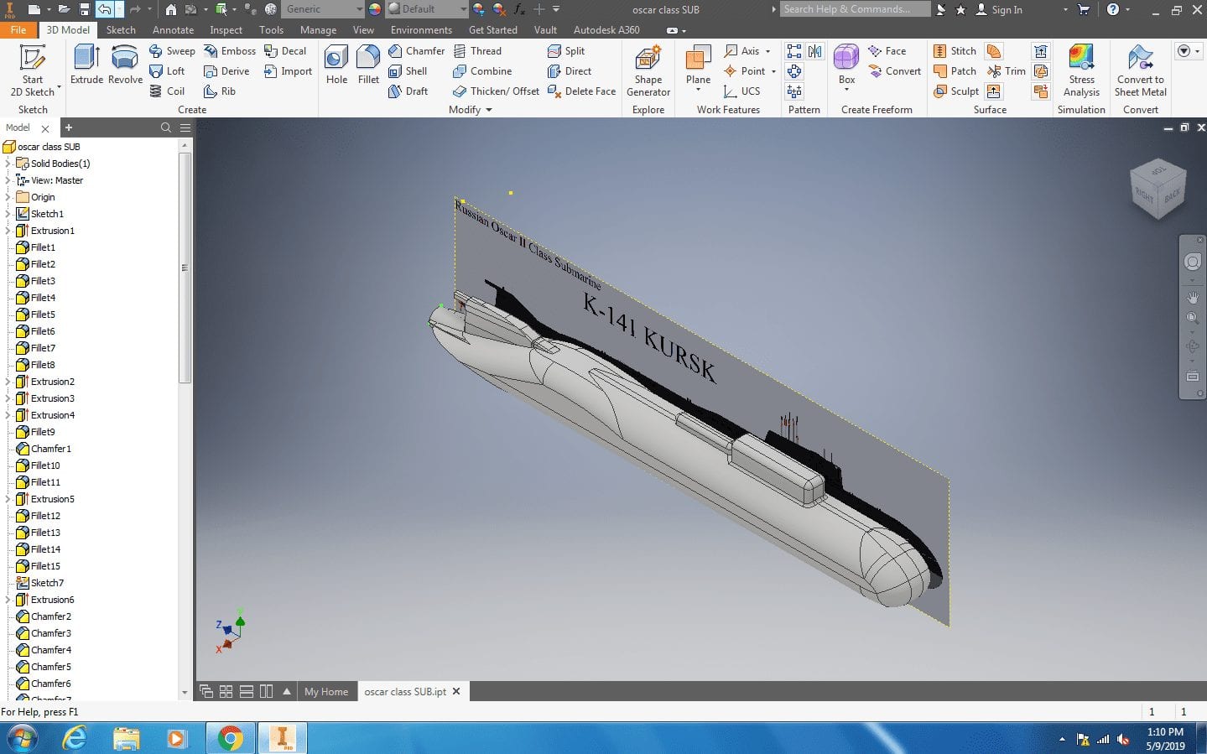Open the Axis dropdown arrow
The height and width of the screenshot is (754, 1207).
(x=767, y=51)
